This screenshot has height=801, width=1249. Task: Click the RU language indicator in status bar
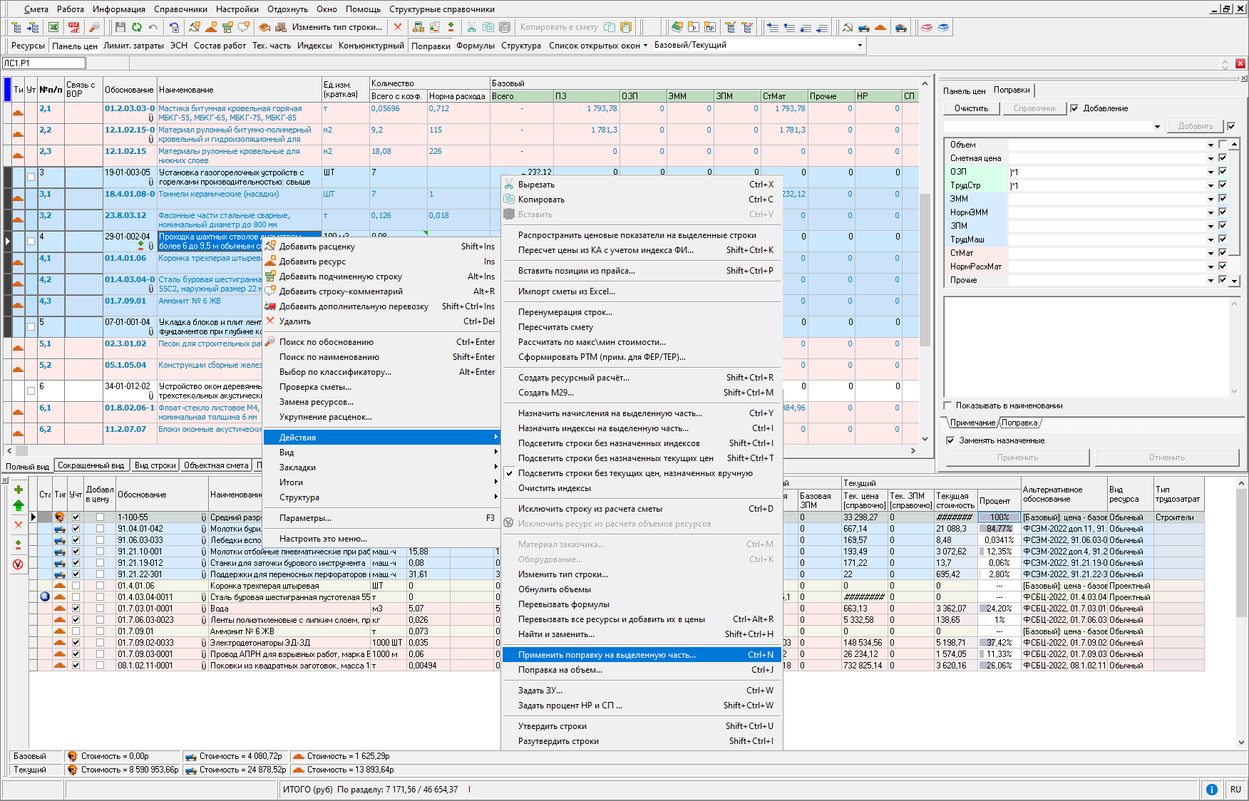[x=1235, y=789]
